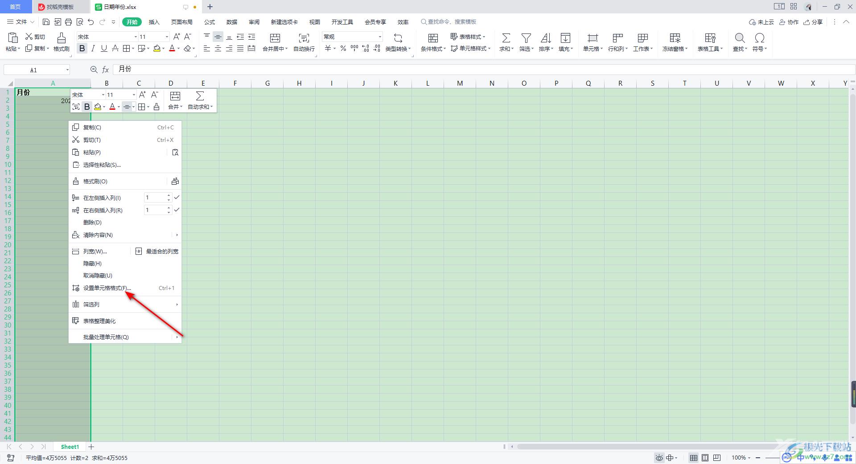Image resolution: width=856 pixels, height=464 pixels.
Task: Expand the mini toolbar 合并 dropdown
Action: tap(181, 107)
